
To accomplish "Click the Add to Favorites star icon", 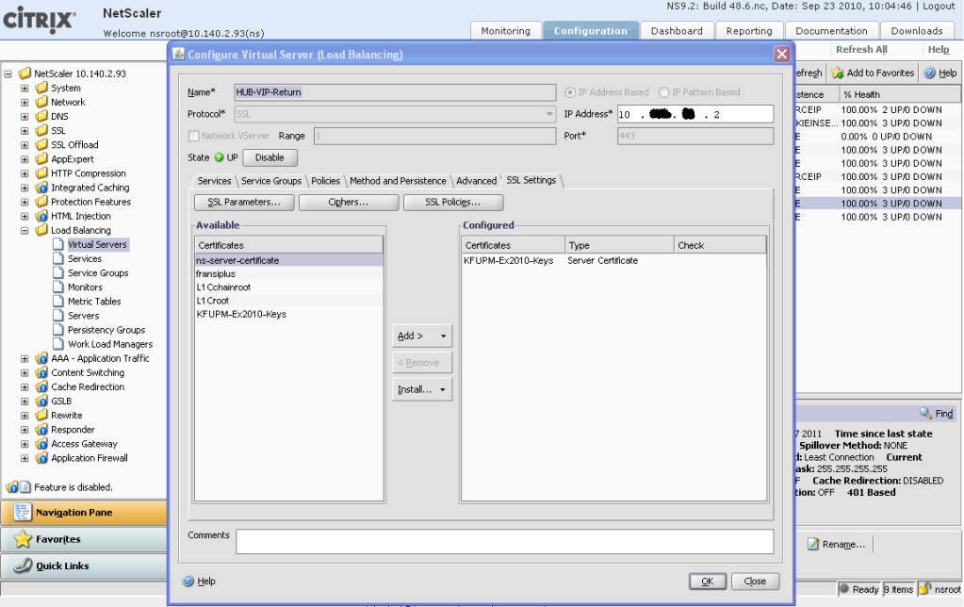I will pyautogui.click(x=838, y=73).
